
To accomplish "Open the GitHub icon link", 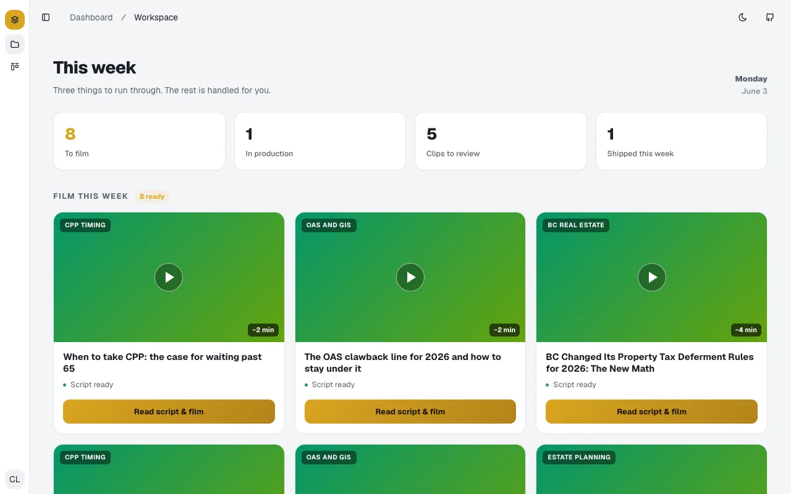I will [770, 17].
